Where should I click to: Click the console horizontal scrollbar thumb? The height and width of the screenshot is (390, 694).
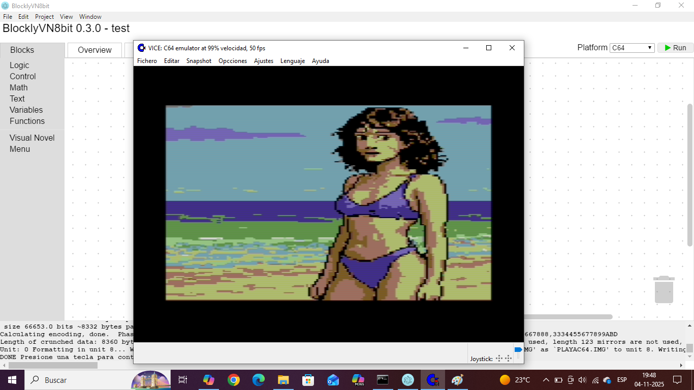[x=53, y=365]
